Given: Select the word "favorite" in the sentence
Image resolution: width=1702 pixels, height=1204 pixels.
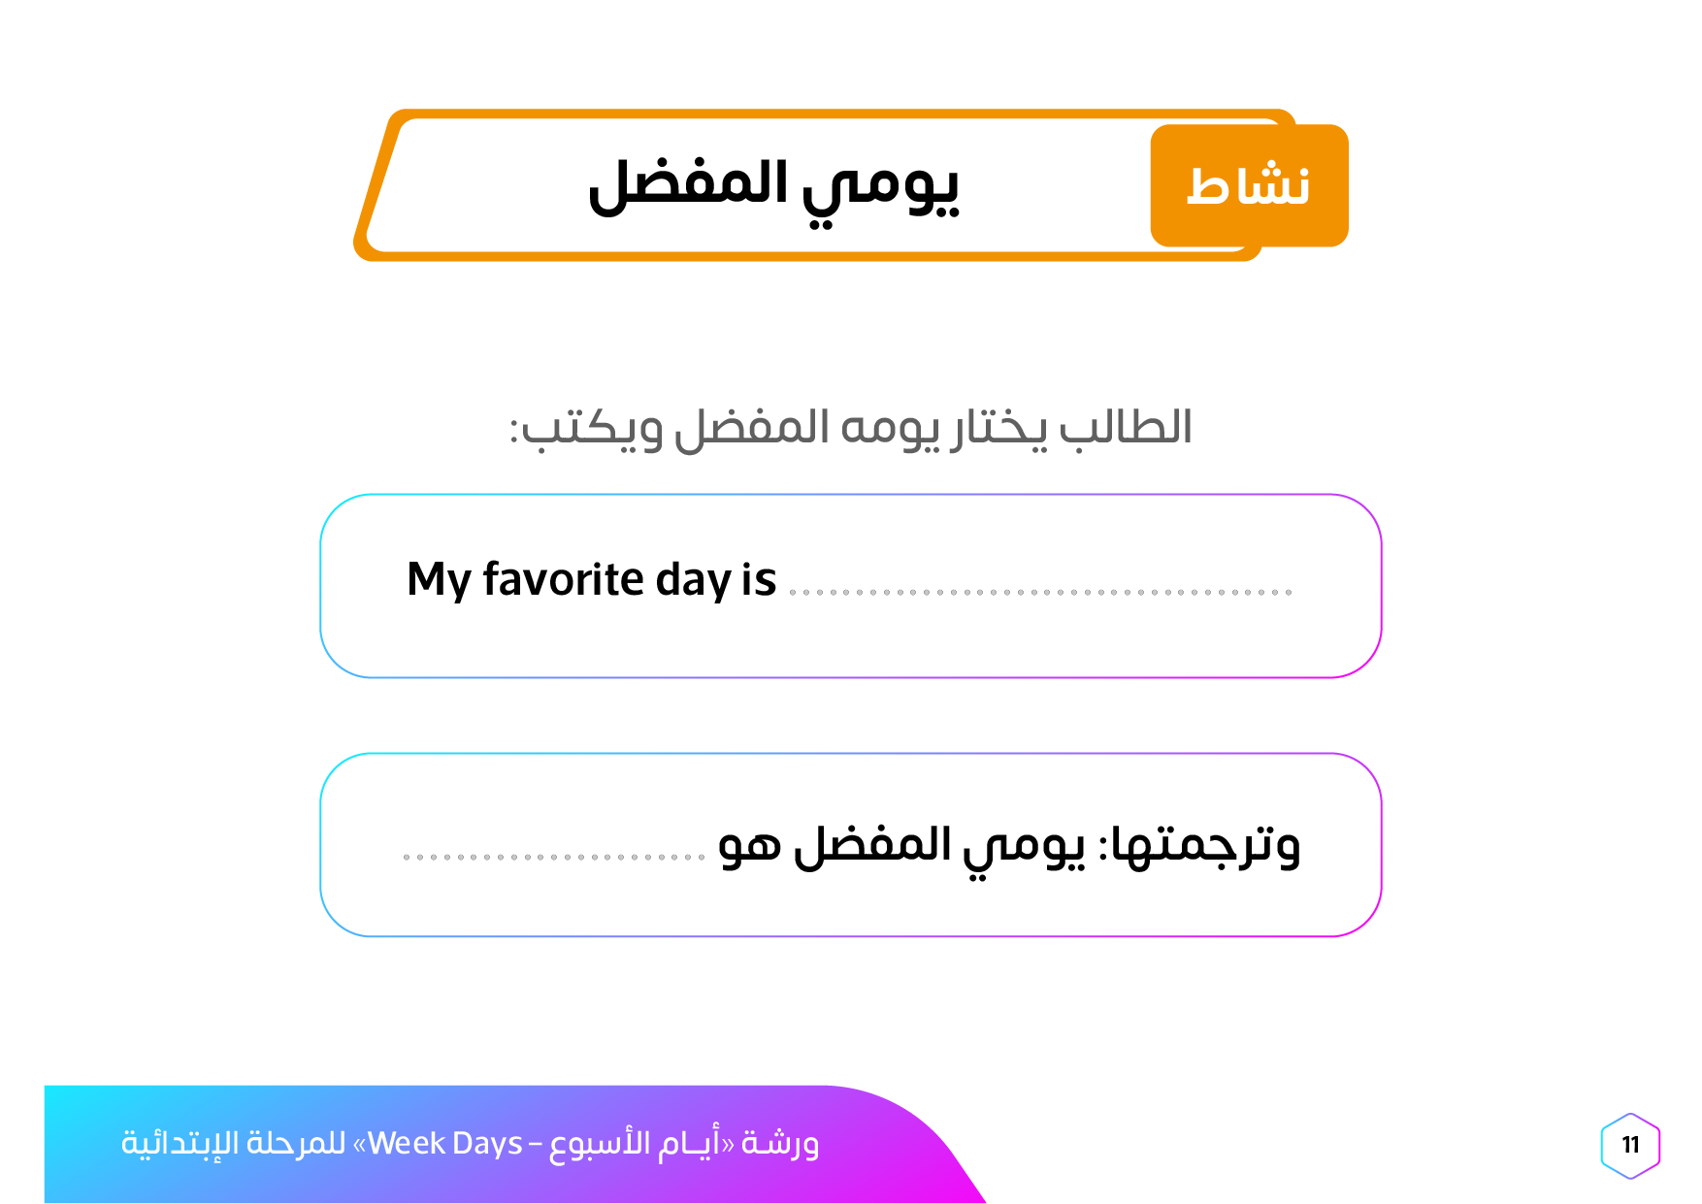Looking at the screenshot, I should [x=564, y=580].
